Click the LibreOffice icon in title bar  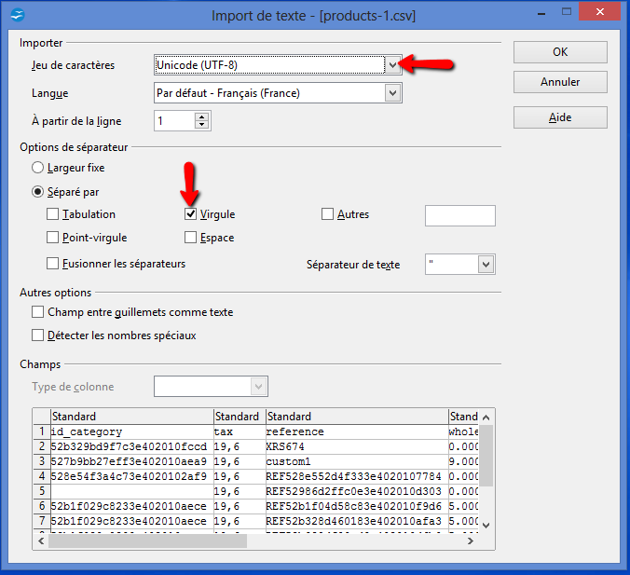18,15
